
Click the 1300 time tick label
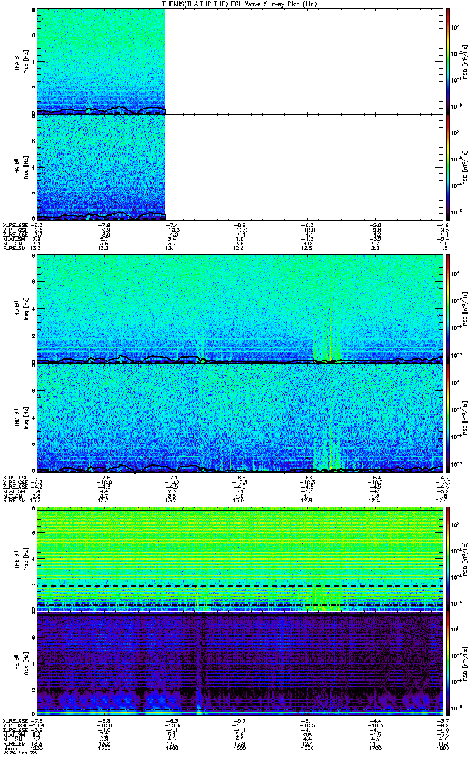[x=105, y=747]
